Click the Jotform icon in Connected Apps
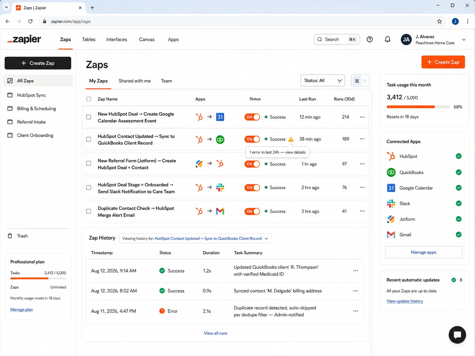The image size is (475, 356). (x=391, y=219)
